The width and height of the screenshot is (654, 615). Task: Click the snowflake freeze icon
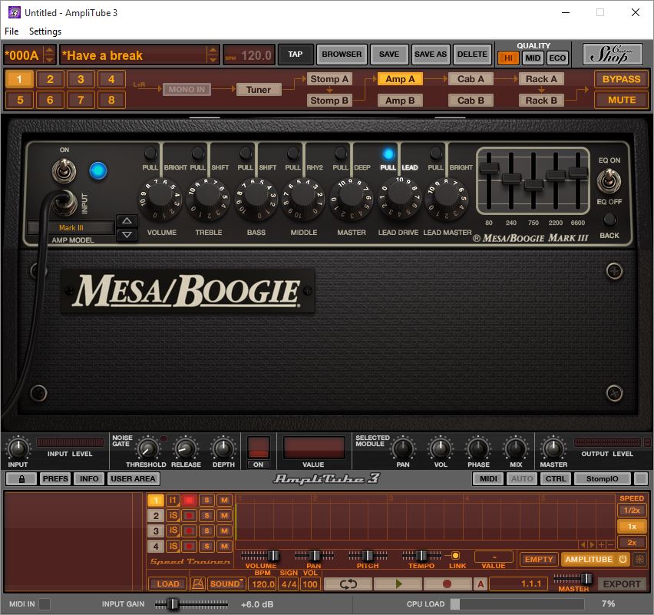pos(639,559)
